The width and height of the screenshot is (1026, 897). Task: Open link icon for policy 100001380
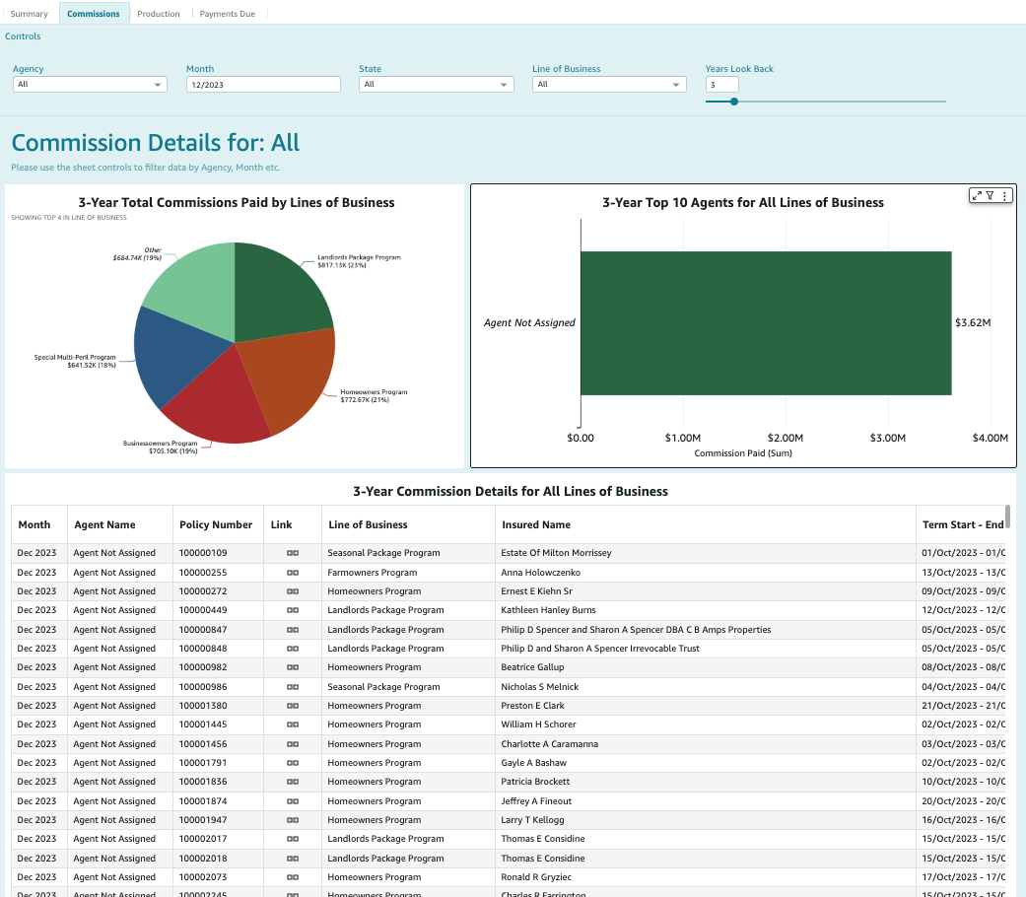pos(293,706)
